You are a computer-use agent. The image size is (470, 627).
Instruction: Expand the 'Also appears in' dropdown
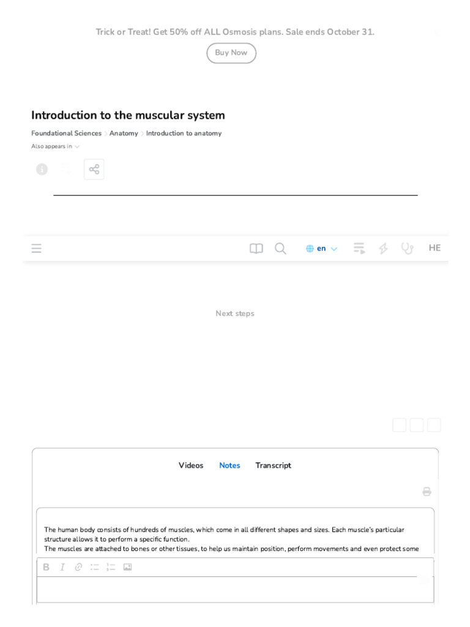click(56, 146)
